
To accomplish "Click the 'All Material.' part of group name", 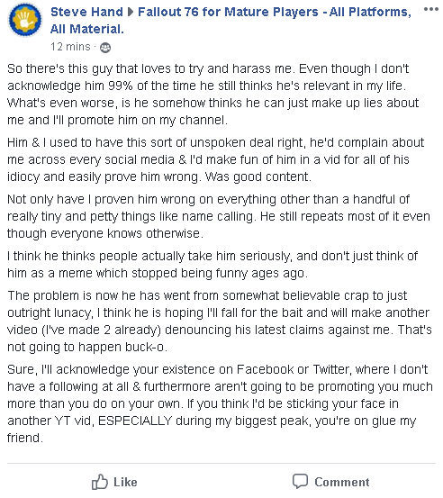I will click(87, 29).
